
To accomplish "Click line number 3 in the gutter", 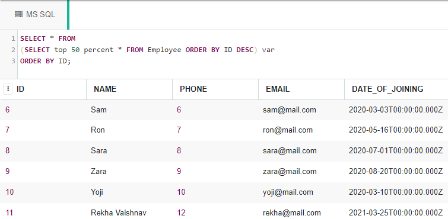I will (x=13, y=61).
